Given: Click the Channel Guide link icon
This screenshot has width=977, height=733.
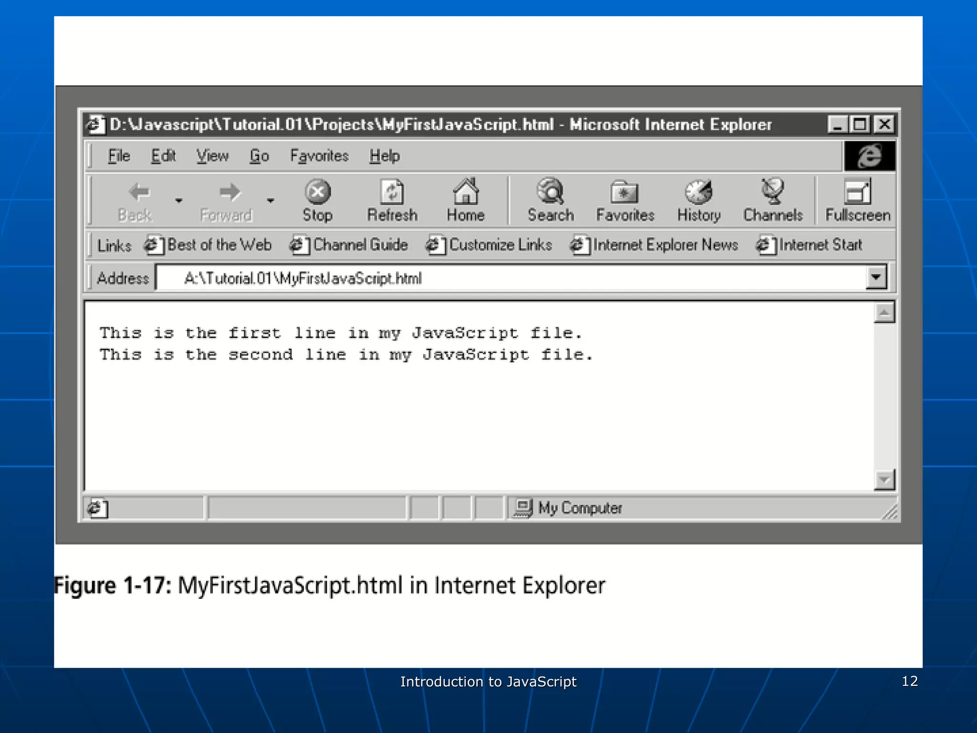Looking at the screenshot, I should point(300,245).
